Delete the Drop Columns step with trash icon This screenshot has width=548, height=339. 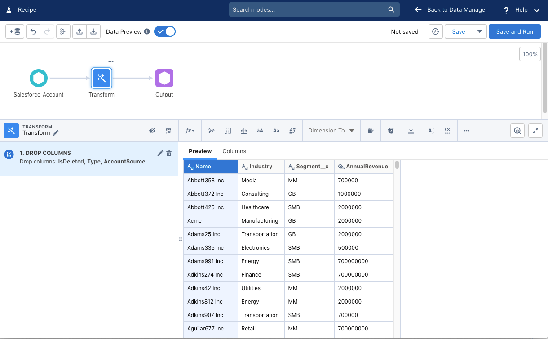[x=169, y=153]
